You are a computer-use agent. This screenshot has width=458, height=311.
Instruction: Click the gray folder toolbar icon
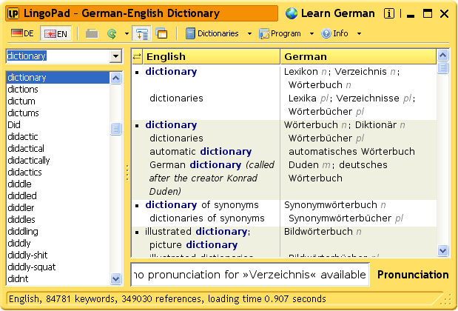point(92,33)
